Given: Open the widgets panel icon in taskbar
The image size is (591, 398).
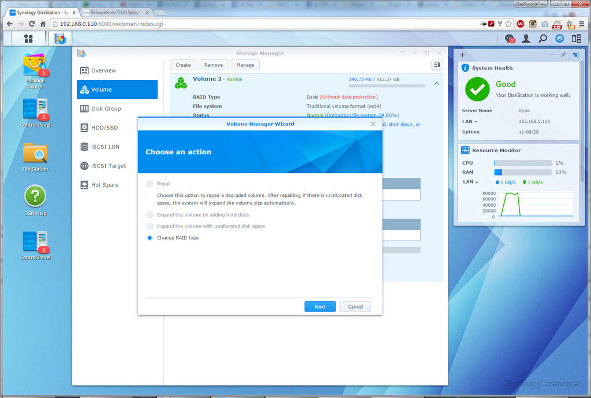Looking at the screenshot, I should 560,39.
